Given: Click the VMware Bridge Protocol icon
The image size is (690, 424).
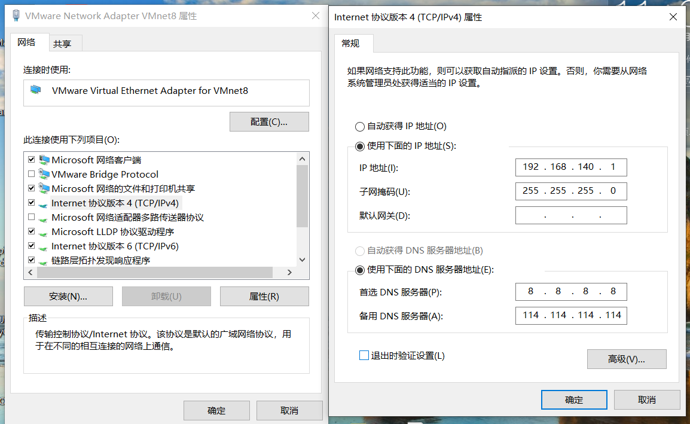Looking at the screenshot, I should (x=44, y=174).
